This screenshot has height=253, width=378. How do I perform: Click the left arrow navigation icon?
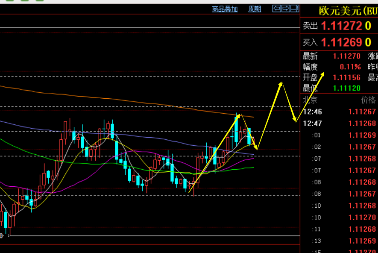point(277,9)
